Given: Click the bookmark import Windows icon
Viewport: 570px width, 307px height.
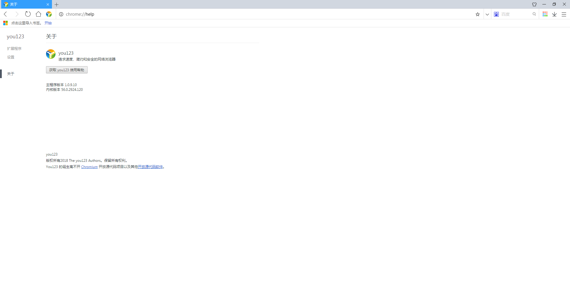Looking at the screenshot, I should pyautogui.click(x=5, y=23).
